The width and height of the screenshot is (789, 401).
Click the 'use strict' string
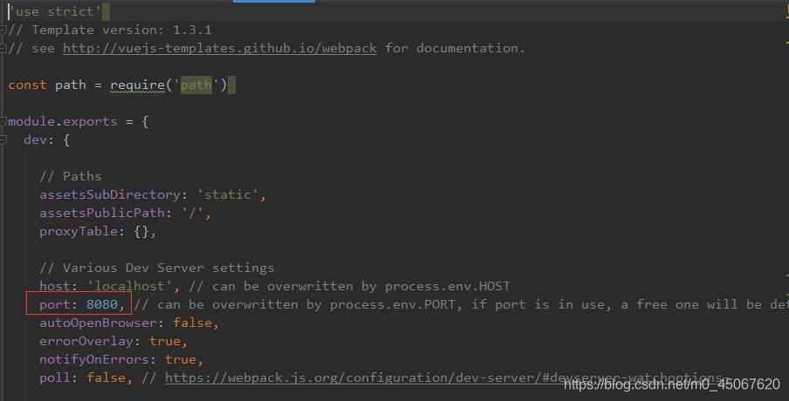(55, 11)
